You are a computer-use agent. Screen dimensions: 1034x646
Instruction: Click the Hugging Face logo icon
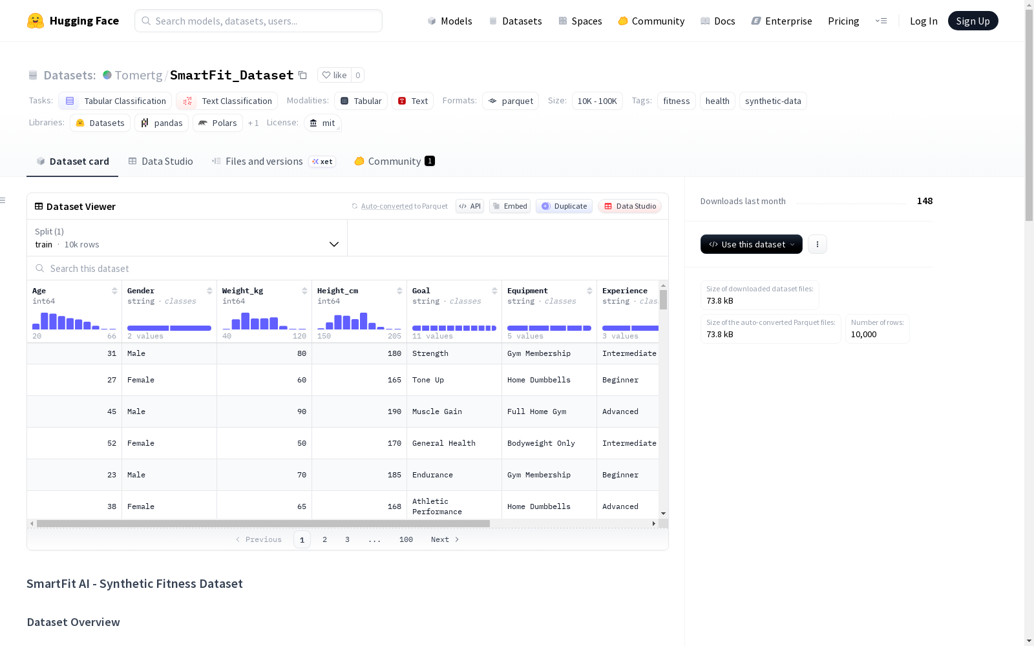pyautogui.click(x=36, y=21)
